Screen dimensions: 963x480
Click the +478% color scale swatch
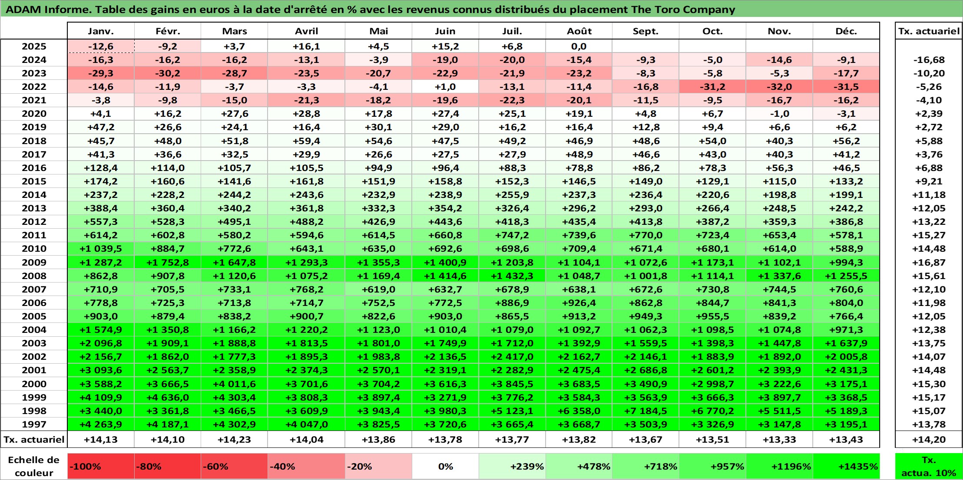point(579,466)
